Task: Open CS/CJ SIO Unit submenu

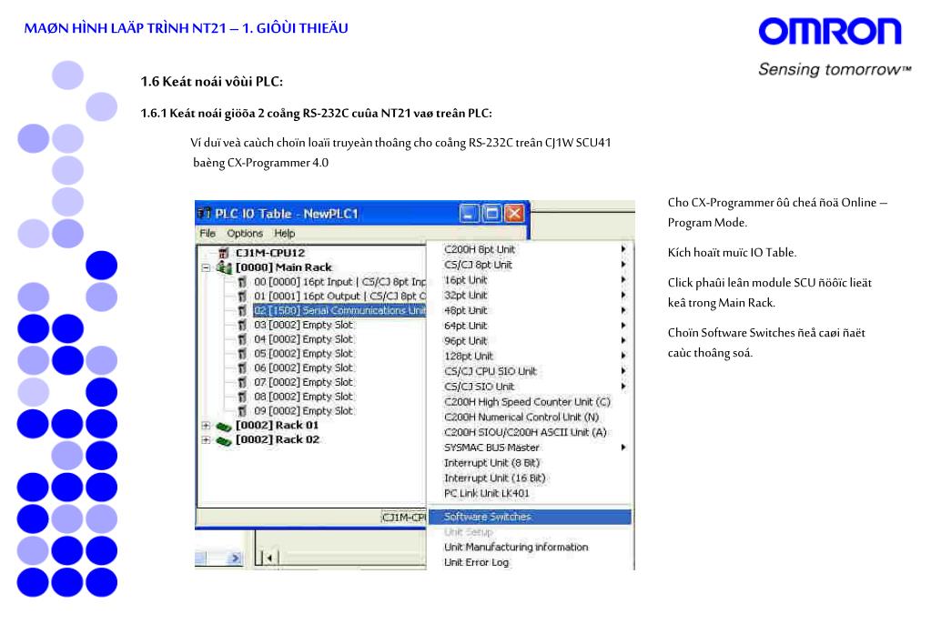Action: coord(531,387)
